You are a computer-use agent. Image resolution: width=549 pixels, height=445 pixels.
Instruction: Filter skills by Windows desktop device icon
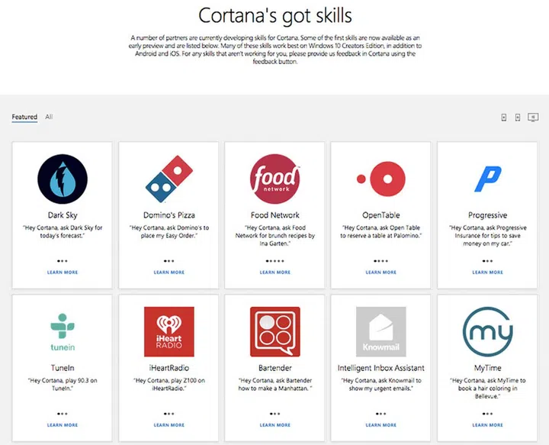pyautogui.click(x=533, y=118)
